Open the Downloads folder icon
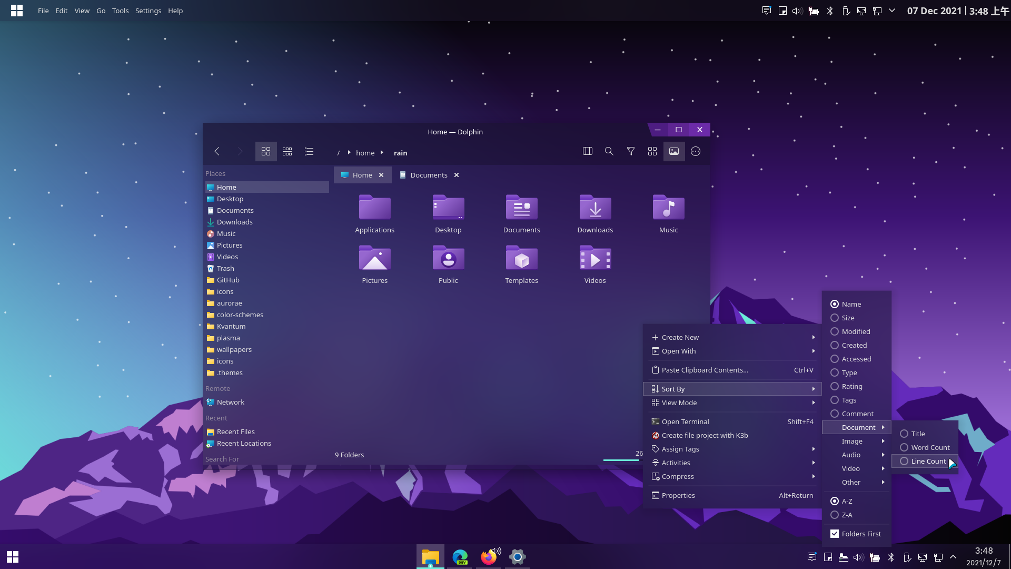1011x569 pixels. coord(595,208)
